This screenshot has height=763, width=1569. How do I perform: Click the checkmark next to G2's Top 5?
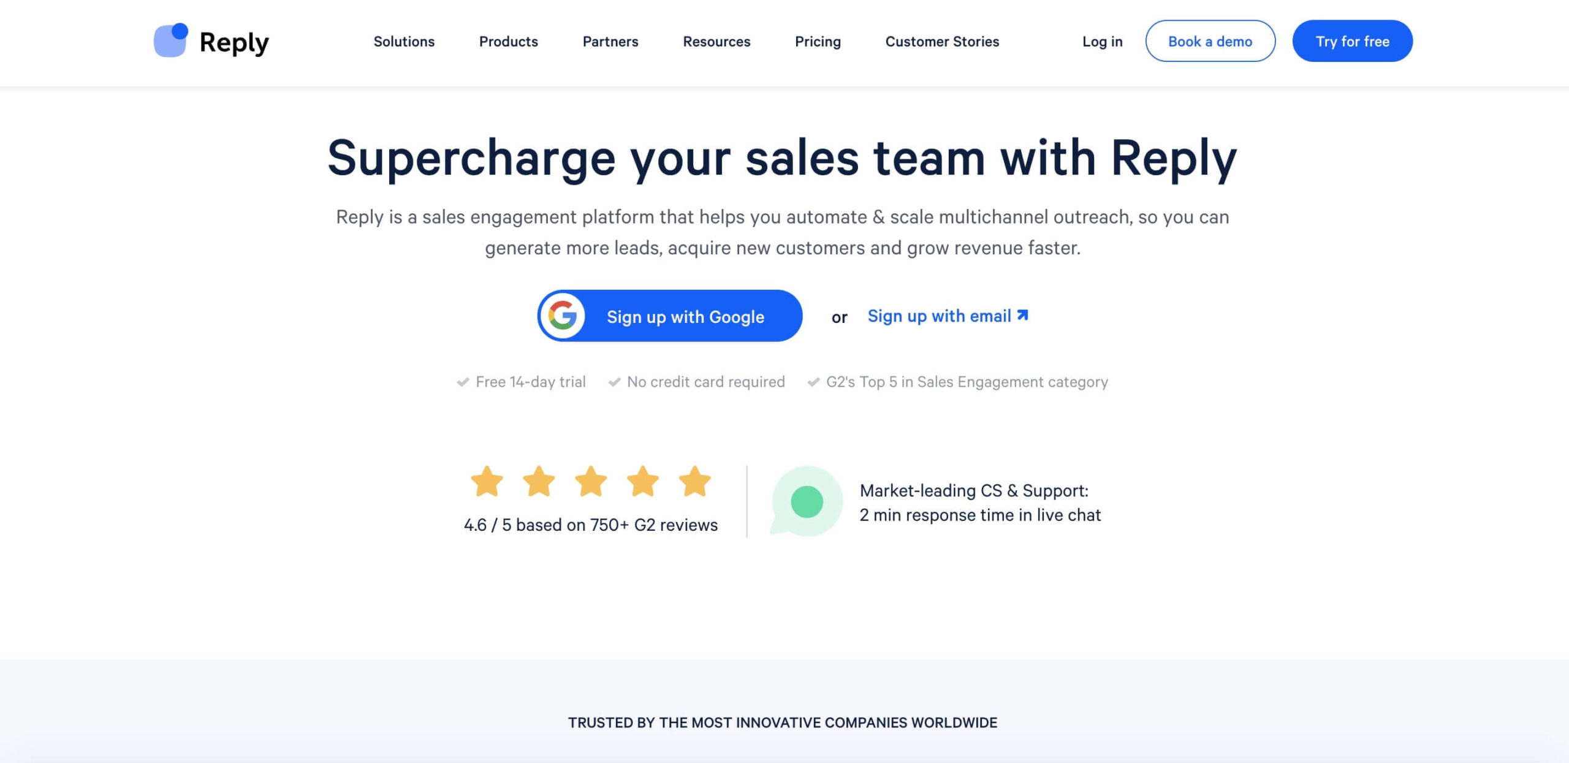pos(813,382)
